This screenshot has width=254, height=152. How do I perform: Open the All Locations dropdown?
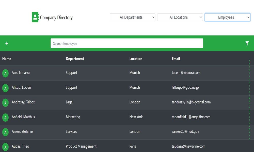pyautogui.click(x=180, y=17)
